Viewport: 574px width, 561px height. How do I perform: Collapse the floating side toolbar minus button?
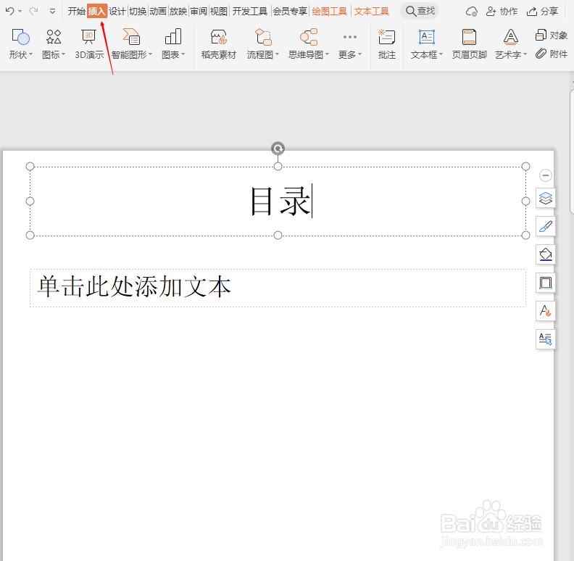click(546, 175)
